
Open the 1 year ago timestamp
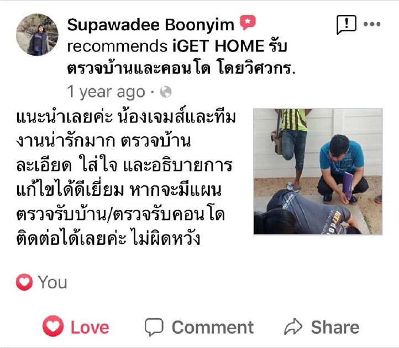(106, 92)
